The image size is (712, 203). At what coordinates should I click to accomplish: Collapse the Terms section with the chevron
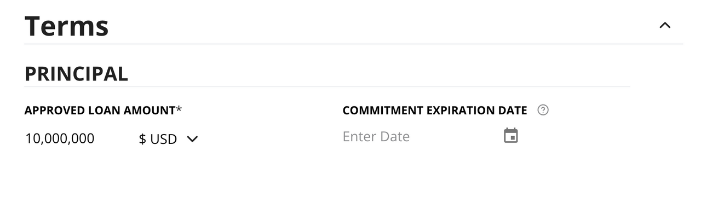(x=665, y=25)
